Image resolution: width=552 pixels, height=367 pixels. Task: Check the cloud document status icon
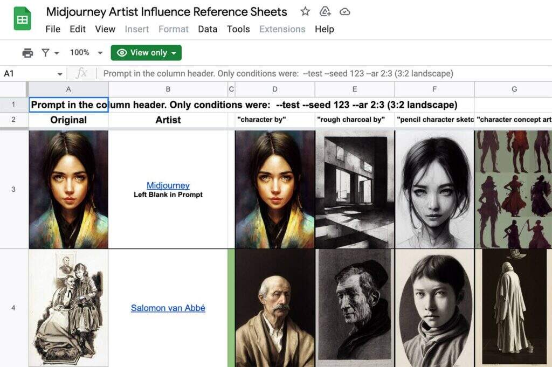(x=345, y=11)
